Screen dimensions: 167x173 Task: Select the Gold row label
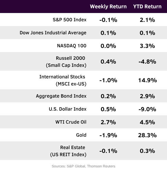click(x=81, y=135)
